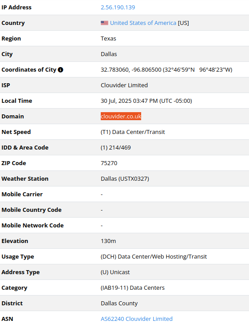
Task: Click the Dallas County district value
Action: pyautogui.click(x=119, y=304)
